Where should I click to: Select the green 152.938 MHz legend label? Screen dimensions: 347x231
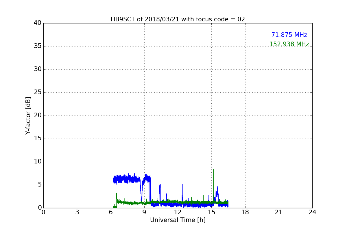[289, 44]
